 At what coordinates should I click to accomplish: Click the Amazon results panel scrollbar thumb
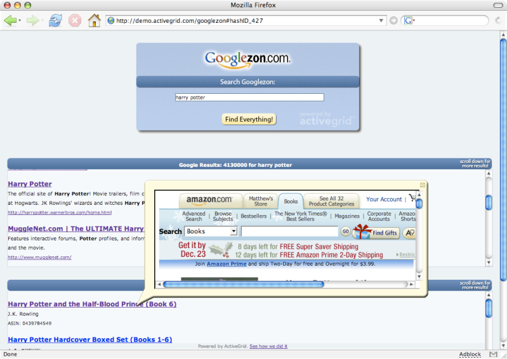pyautogui.click(x=489, y=308)
